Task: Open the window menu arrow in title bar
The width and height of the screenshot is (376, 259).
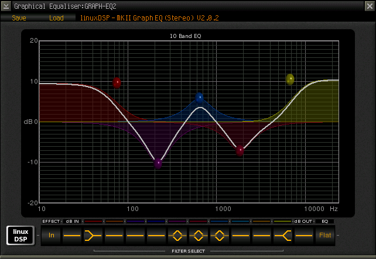Action: click(x=6, y=6)
